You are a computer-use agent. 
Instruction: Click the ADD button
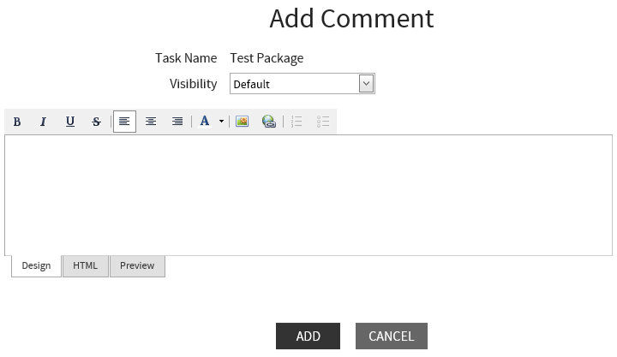click(x=308, y=336)
